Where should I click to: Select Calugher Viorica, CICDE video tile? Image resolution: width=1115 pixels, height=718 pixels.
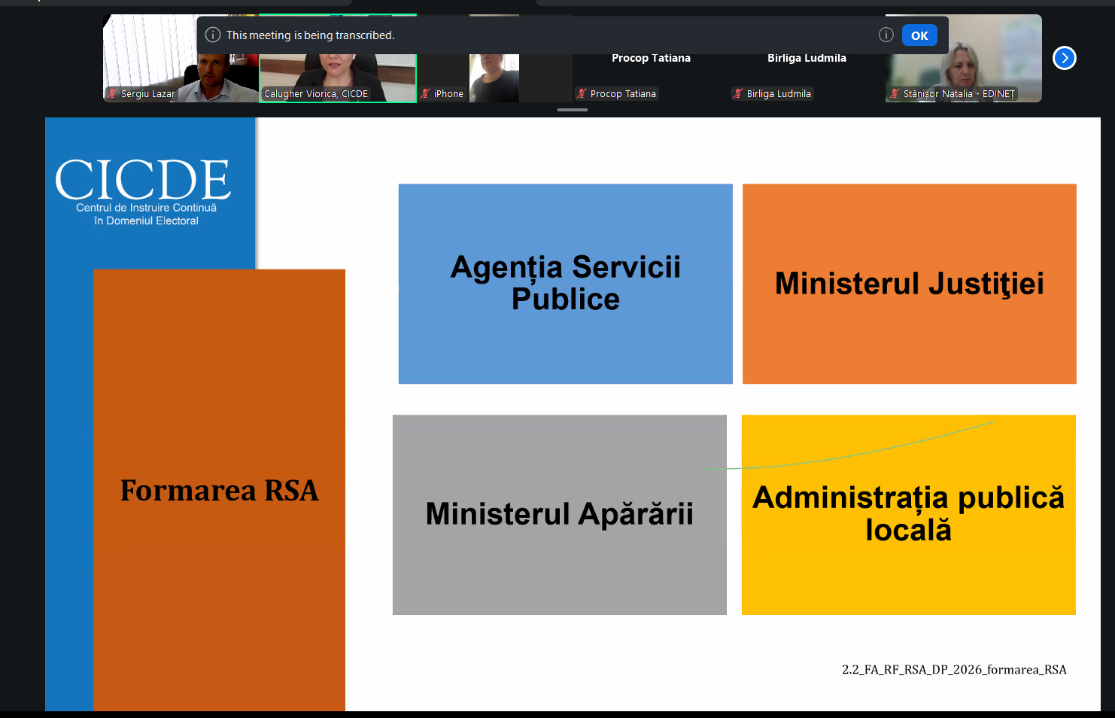tap(338, 59)
